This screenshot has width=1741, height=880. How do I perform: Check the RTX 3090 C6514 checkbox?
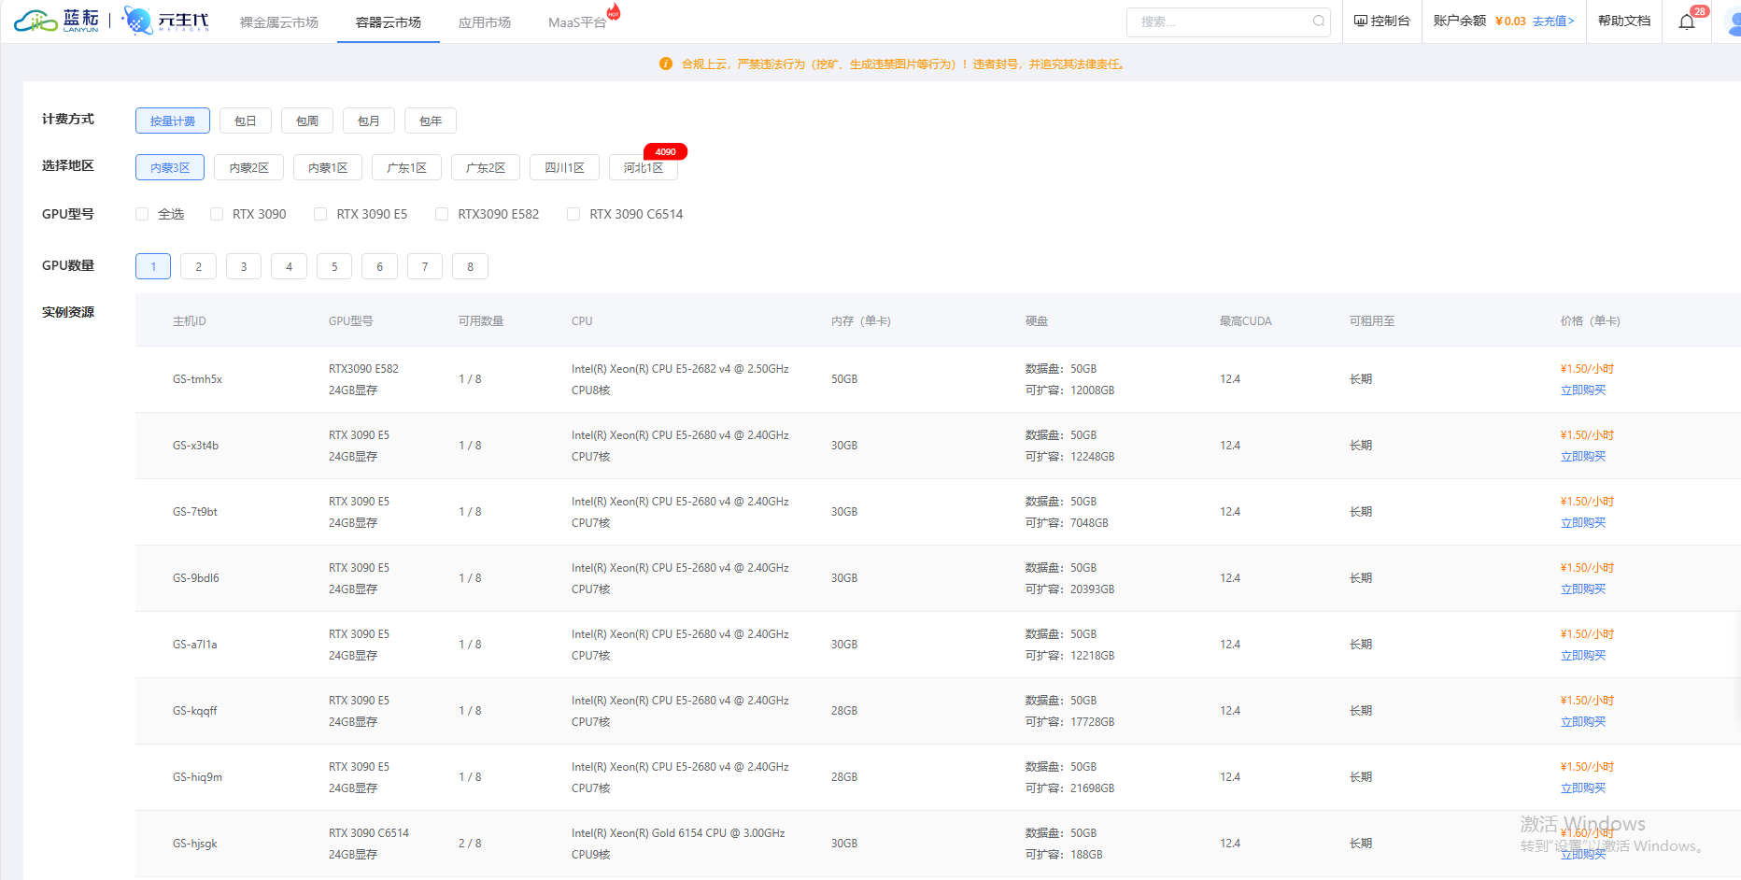pos(573,214)
